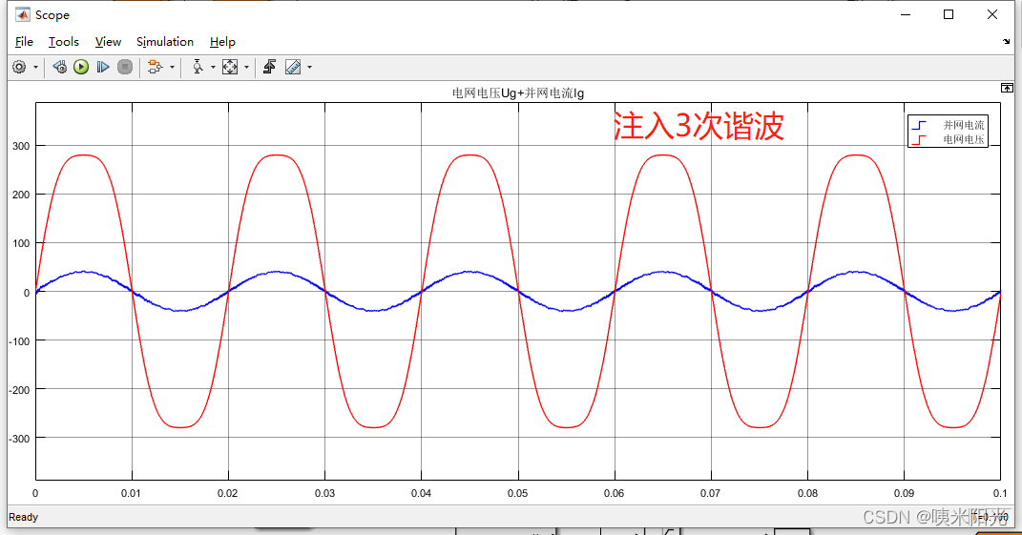Maximize the Scope window

[949, 14]
